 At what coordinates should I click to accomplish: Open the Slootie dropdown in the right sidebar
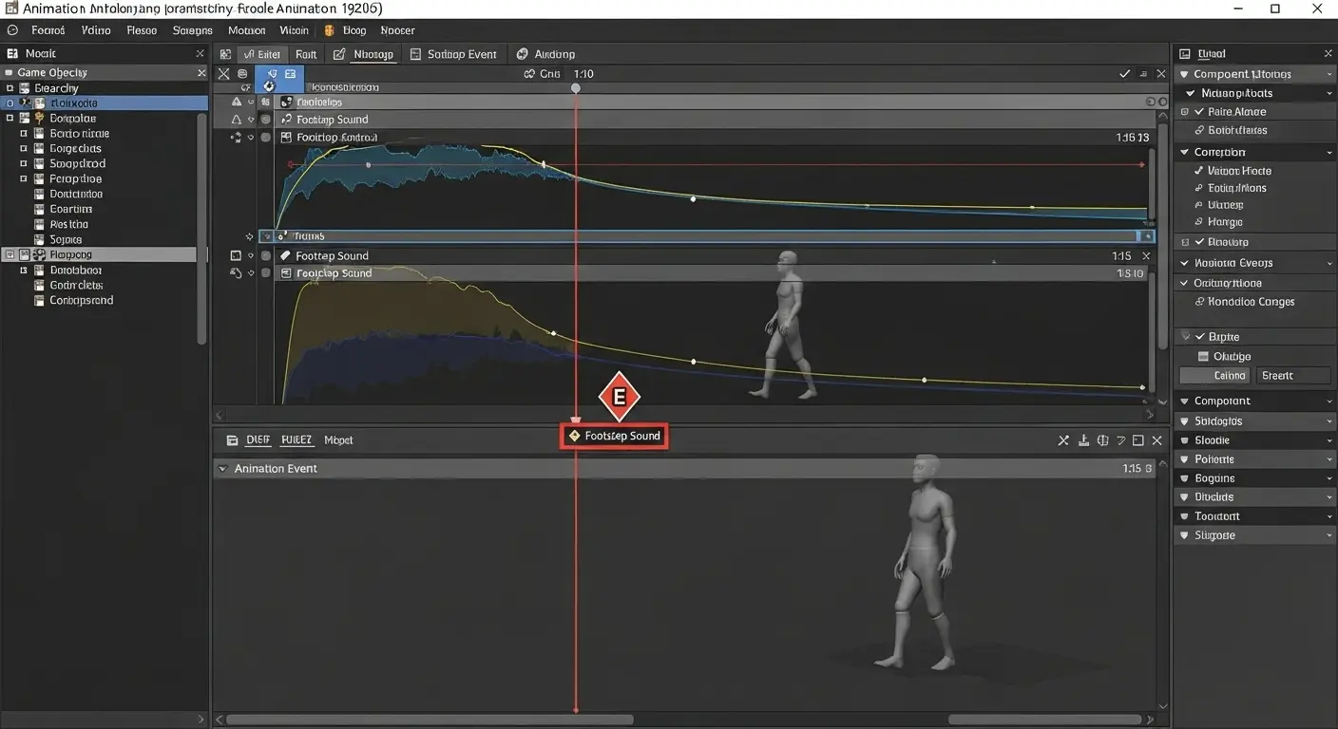click(x=1328, y=439)
